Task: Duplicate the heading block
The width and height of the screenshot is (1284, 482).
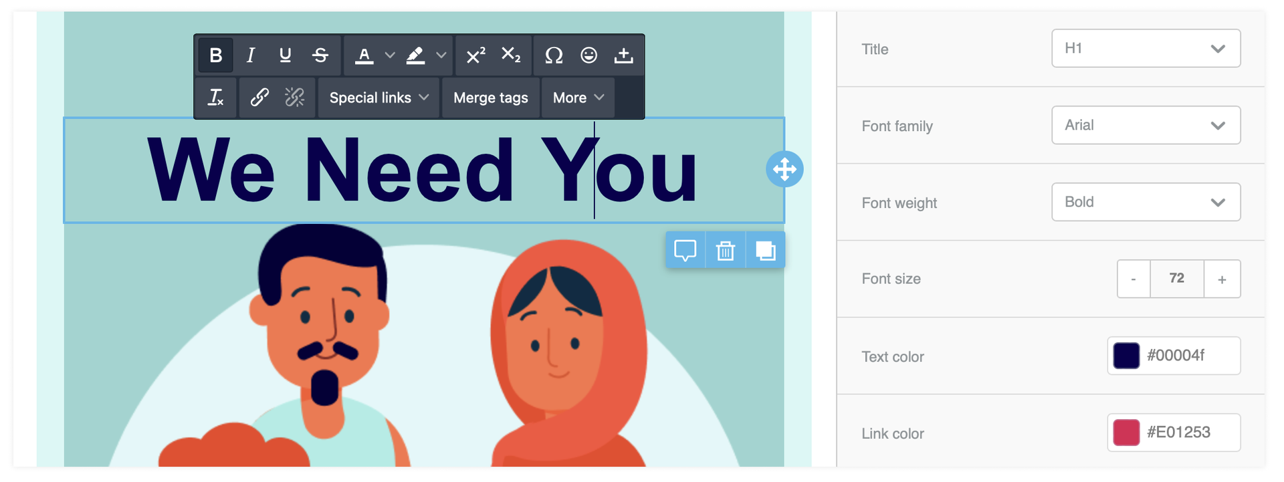Action: click(765, 250)
